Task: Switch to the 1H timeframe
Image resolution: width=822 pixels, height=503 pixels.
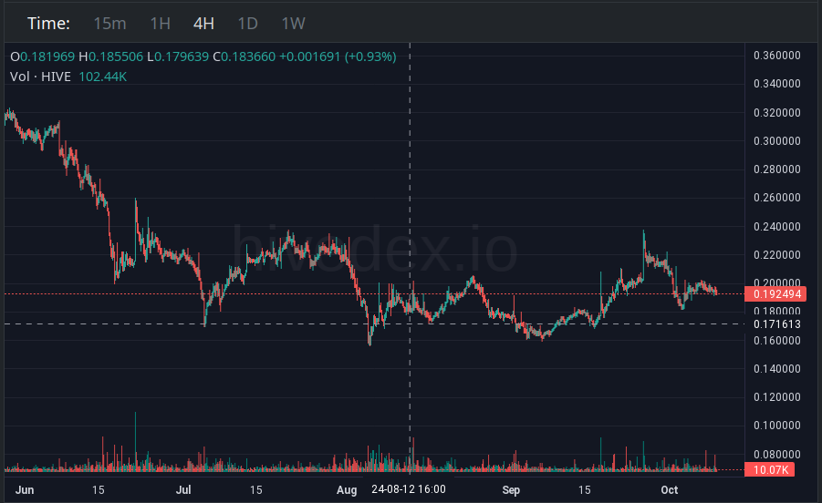Action: (x=160, y=24)
